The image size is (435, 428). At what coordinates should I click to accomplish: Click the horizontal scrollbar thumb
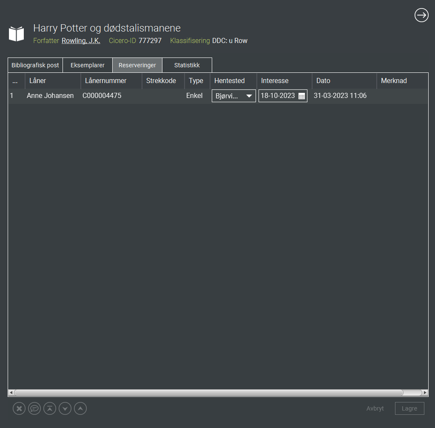209,393
